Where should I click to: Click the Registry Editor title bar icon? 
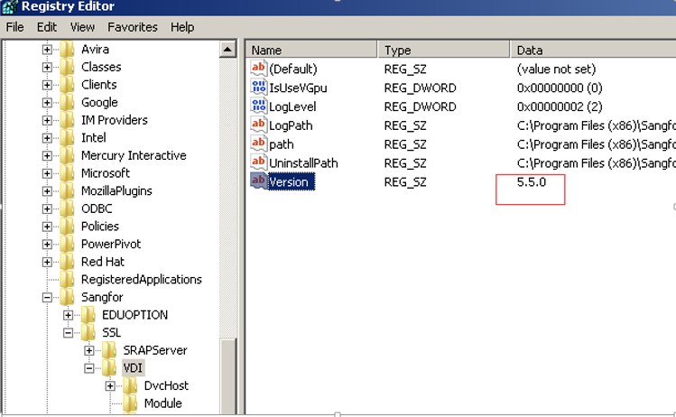tap(10, 6)
